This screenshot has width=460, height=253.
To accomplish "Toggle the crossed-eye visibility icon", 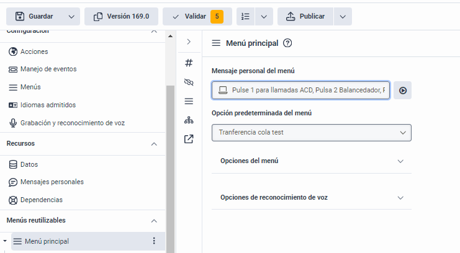I will point(189,82).
